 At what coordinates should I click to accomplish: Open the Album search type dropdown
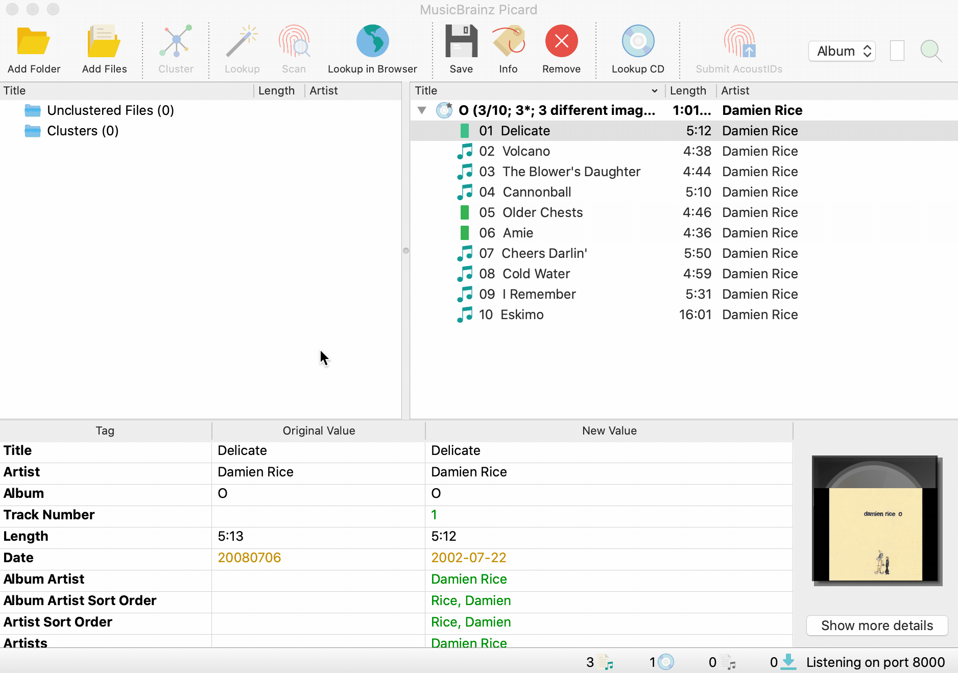pyautogui.click(x=842, y=51)
